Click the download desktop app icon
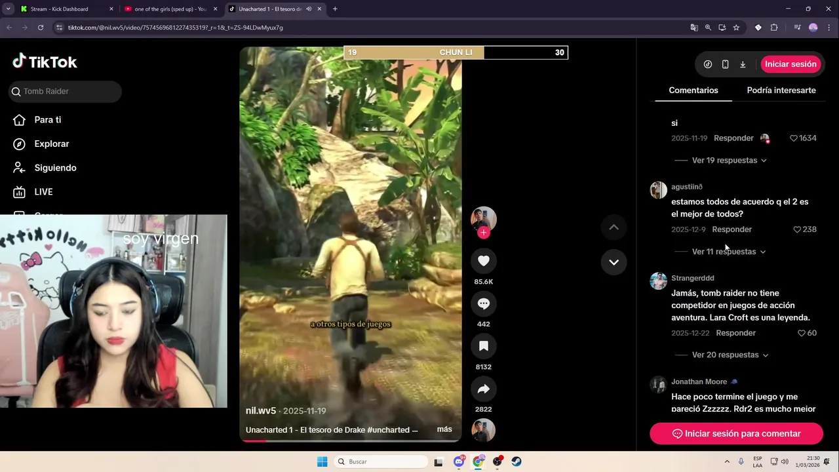Viewport: 839px width, 472px height. pyautogui.click(x=743, y=64)
